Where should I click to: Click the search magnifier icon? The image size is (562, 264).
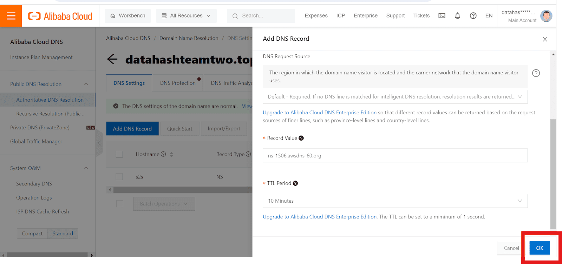[235, 16]
